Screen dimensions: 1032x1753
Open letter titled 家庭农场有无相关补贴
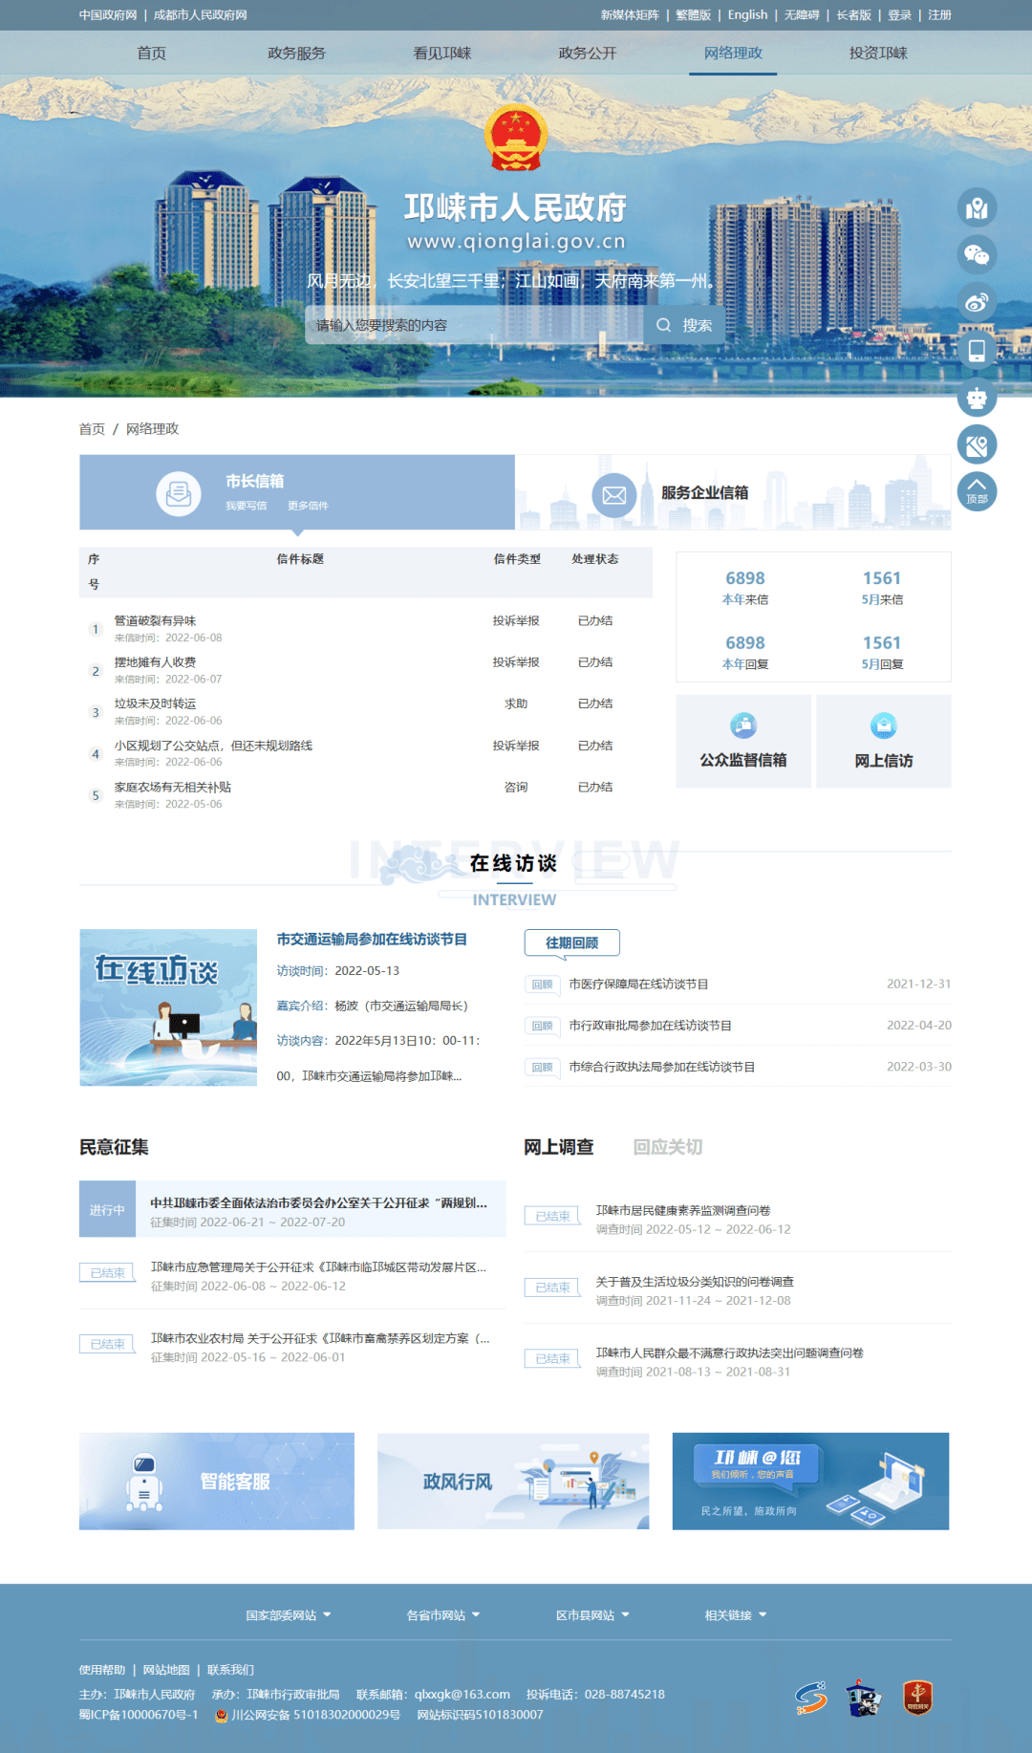[173, 788]
